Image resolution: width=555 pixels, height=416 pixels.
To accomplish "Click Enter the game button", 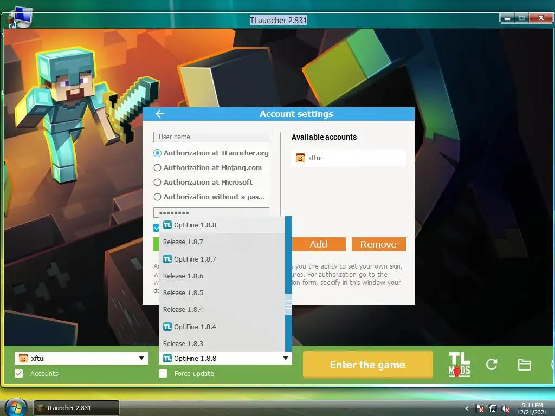I will (368, 365).
